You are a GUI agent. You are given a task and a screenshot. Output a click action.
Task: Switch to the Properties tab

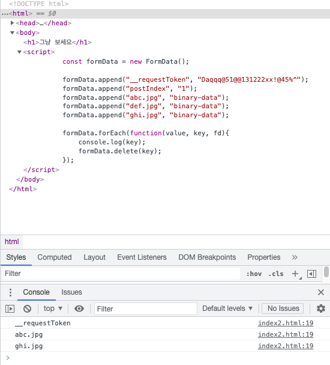pos(264,257)
